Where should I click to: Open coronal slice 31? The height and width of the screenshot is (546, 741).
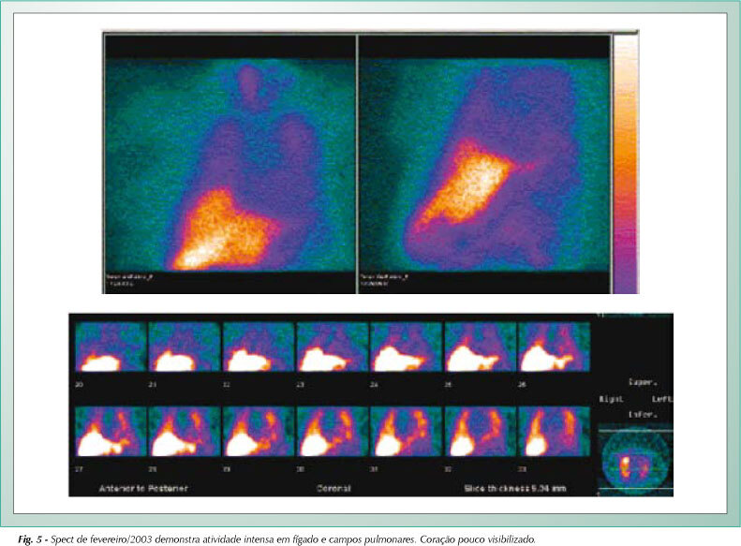(407, 432)
